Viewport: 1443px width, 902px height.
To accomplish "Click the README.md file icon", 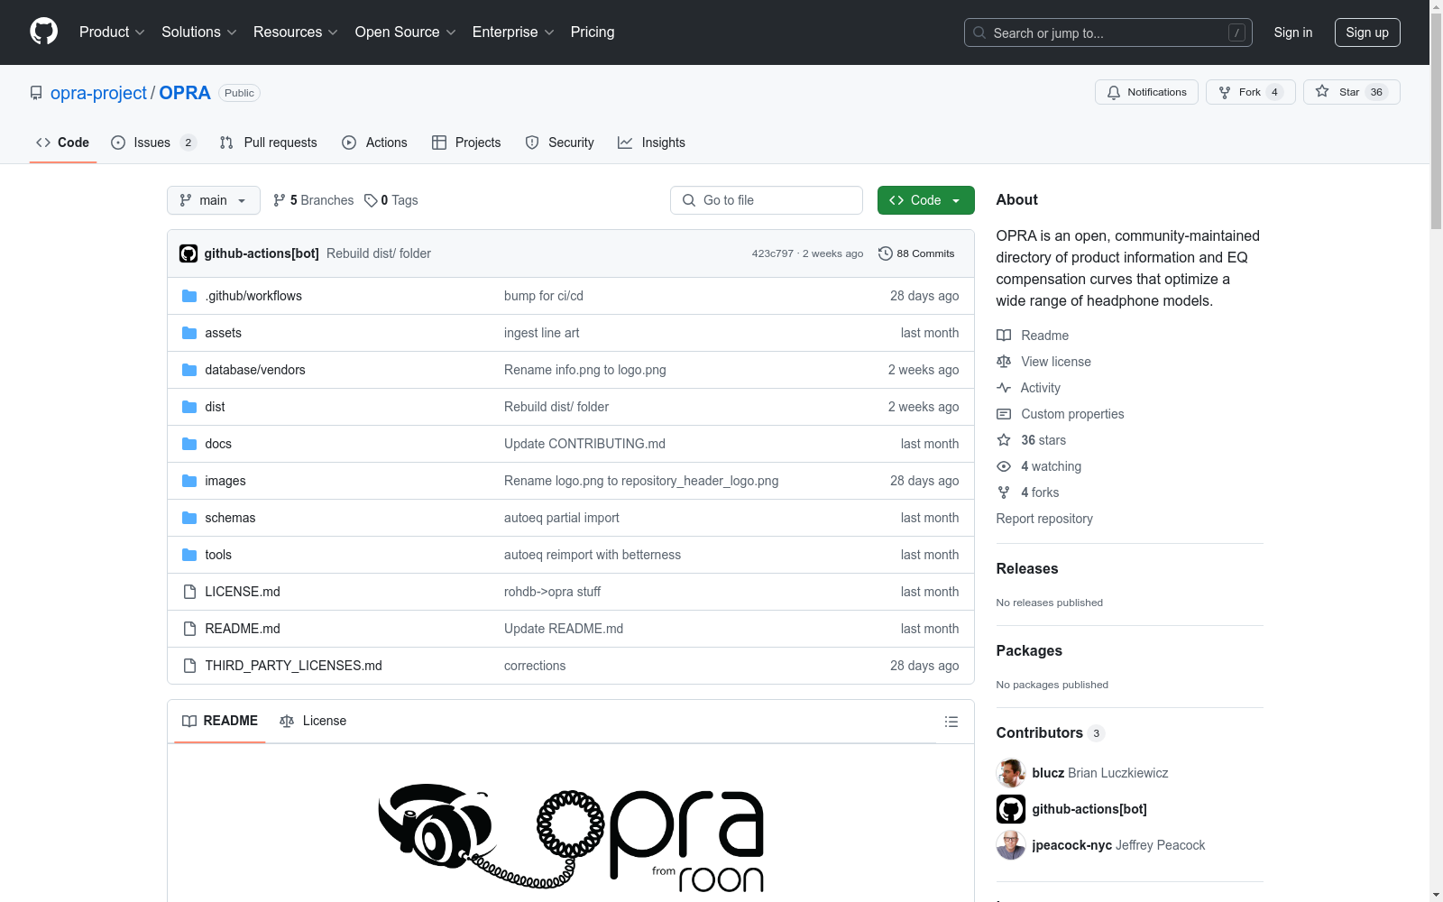I will (x=189, y=629).
